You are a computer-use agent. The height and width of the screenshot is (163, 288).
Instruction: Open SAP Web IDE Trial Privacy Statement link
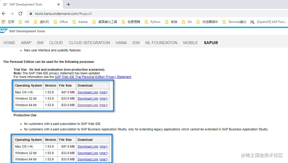pos(93,77)
